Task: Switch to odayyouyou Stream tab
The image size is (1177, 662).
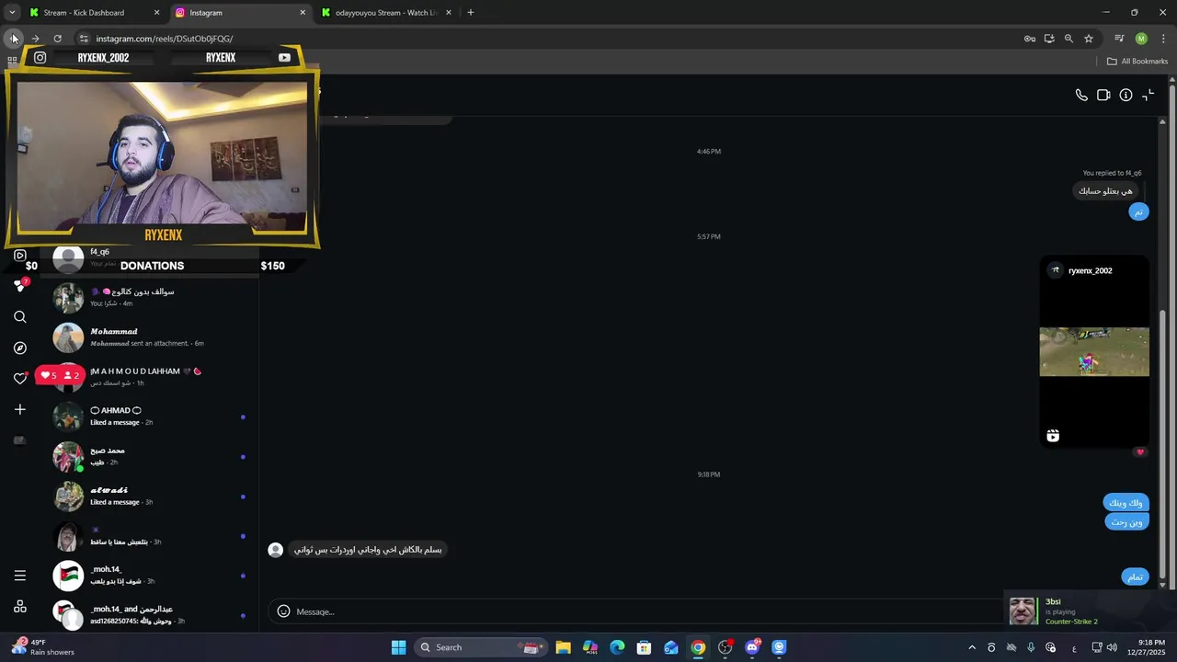Action: [x=386, y=13]
